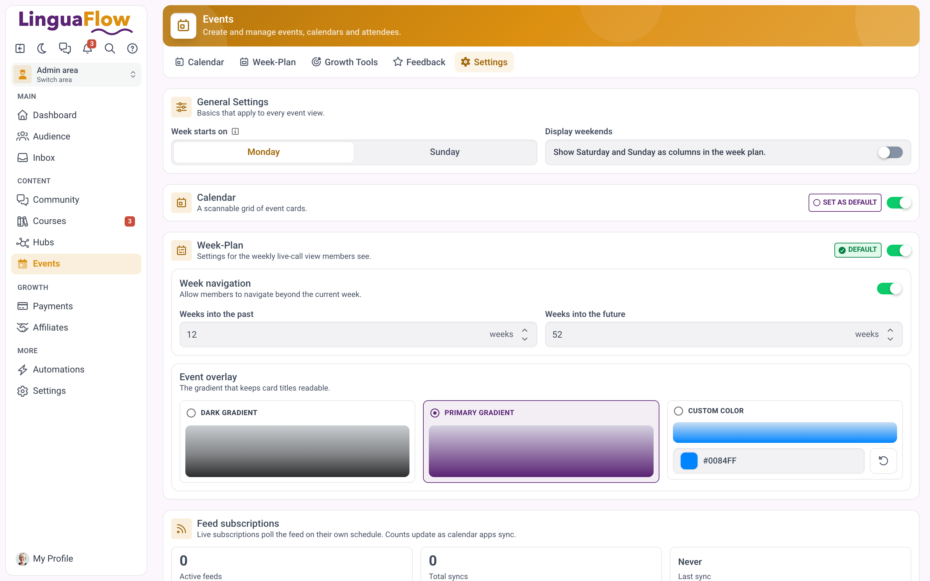Open My Profile
Viewport: 930px width, 581px height.
76,558
